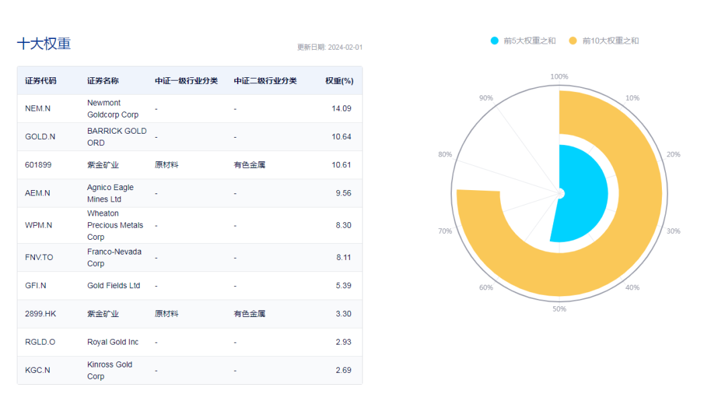The image size is (725, 405).
Task: Click the 50% axis label on chart
Action: pos(559,309)
